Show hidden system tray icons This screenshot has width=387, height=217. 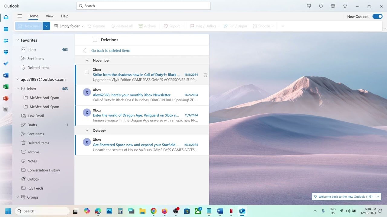[x=315, y=211]
